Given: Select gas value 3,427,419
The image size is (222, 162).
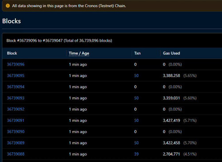Looking at the screenshot, I should pyautogui.click(x=171, y=120).
